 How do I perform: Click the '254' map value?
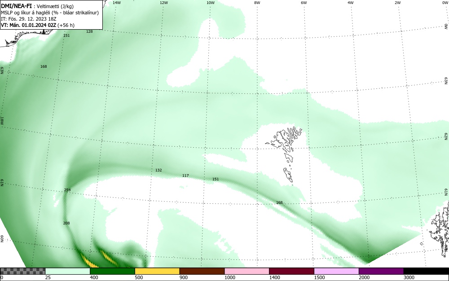coord(67,190)
